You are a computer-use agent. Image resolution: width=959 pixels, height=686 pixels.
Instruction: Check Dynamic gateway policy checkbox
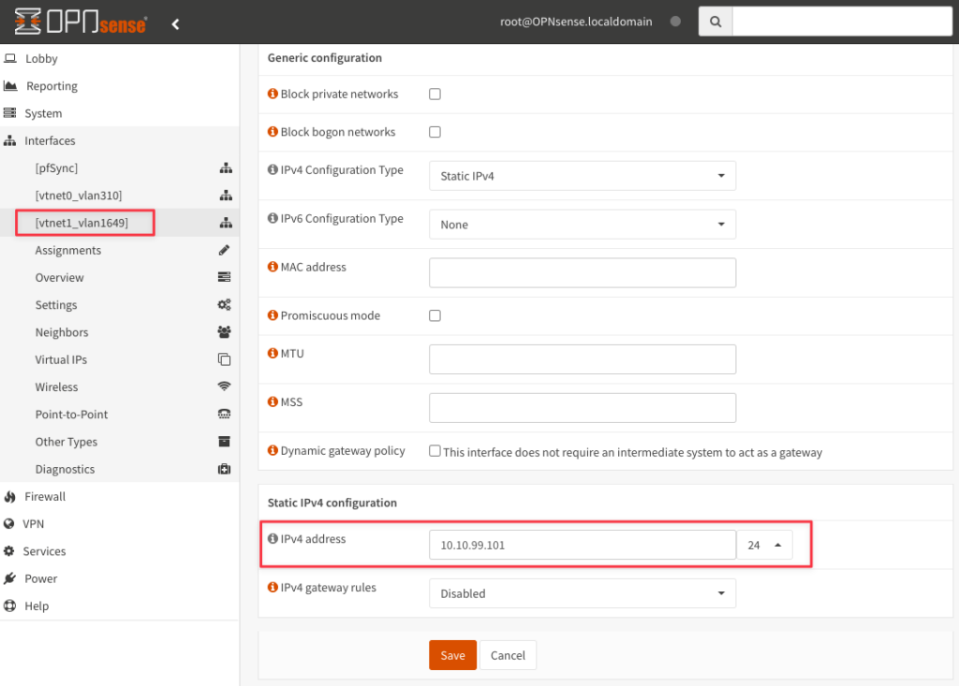click(x=435, y=451)
